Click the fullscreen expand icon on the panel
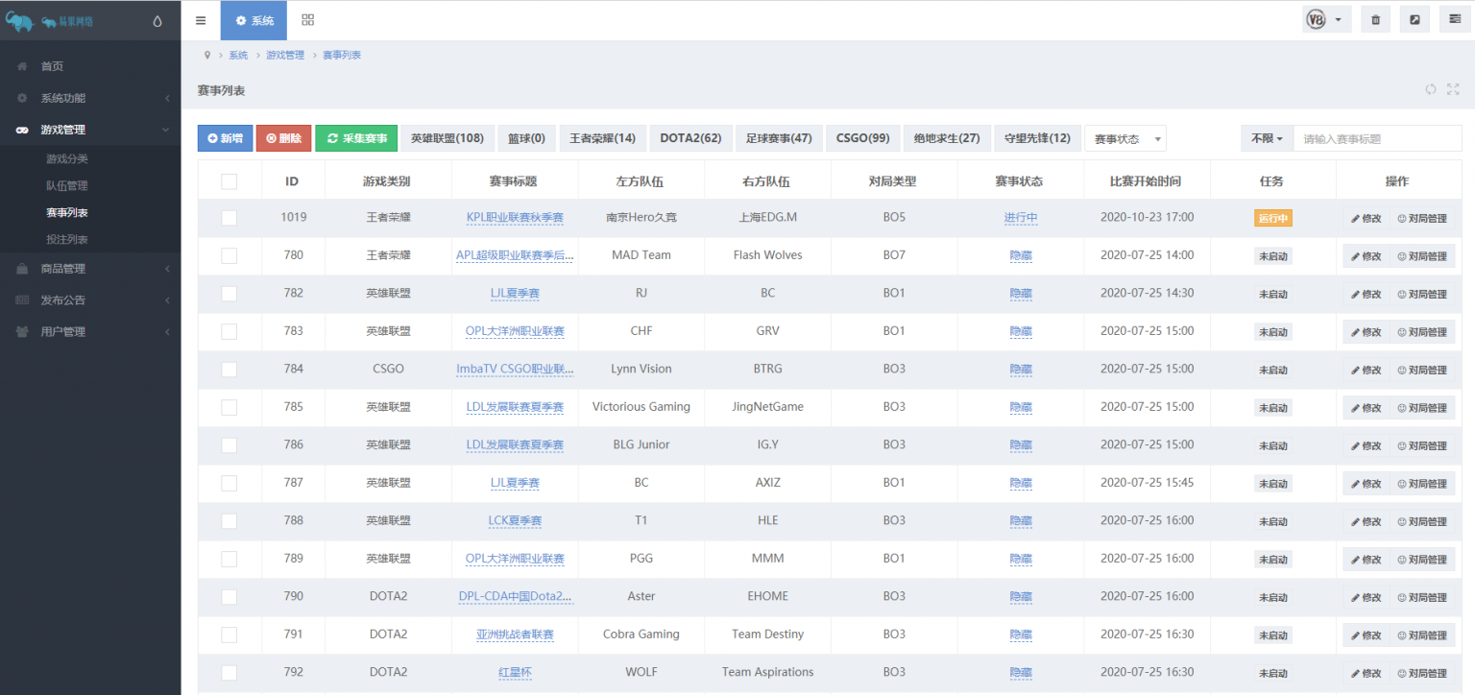The width and height of the screenshot is (1475, 695). click(1453, 89)
